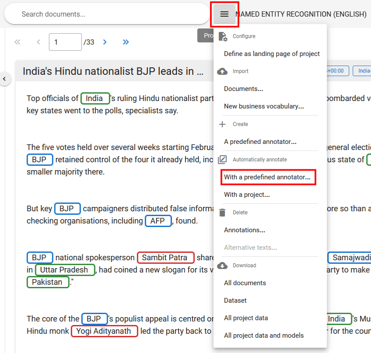Click the page number input box

click(x=65, y=42)
